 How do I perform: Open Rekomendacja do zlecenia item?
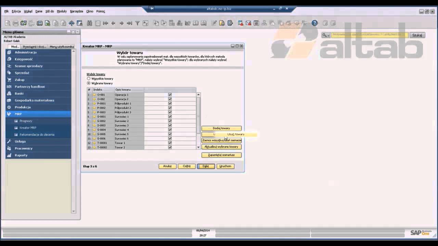(37, 135)
